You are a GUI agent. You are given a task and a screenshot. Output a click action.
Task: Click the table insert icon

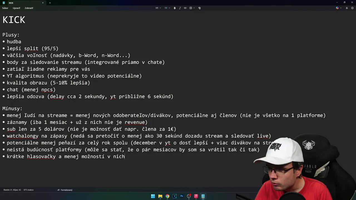point(191,8)
